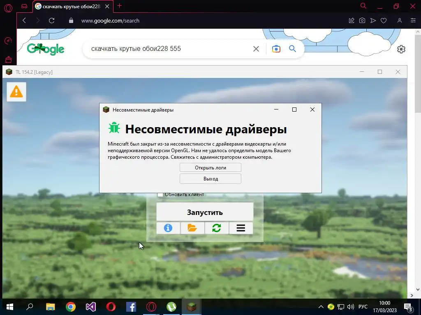Switch to Minecraft launcher in taskbar
The height and width of the screenshot is (315, 421).
click(x=192, y=307)
